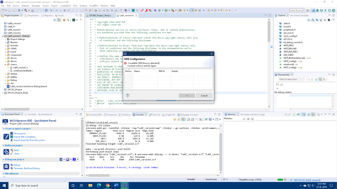Open the Problems tab

tap(124, 115)
